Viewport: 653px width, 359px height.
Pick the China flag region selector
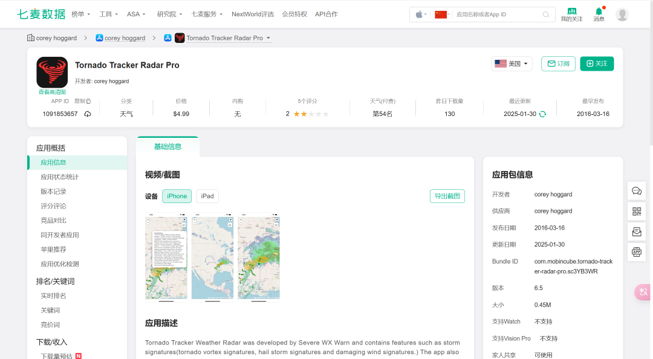pyautogui.click(x=442, y=15)
